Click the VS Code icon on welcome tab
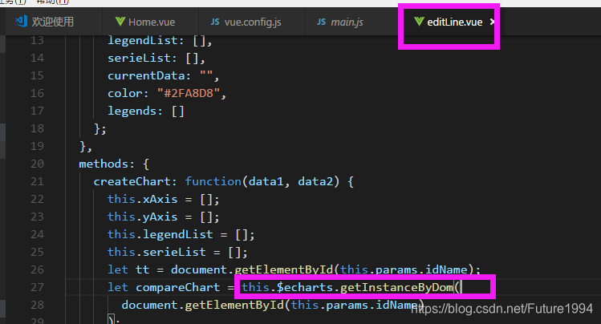This screenshot has height=324, width=601. (21, 21)
